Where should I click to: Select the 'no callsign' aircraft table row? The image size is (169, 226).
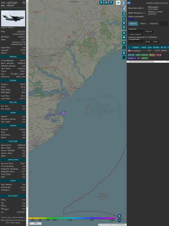[x=148, y=51]
